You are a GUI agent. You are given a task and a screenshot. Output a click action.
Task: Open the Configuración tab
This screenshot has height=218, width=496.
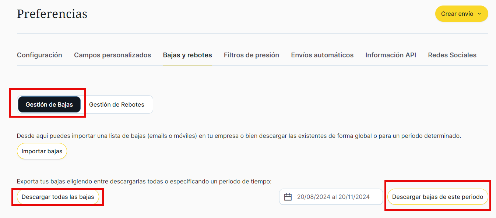tap(39, 55)
